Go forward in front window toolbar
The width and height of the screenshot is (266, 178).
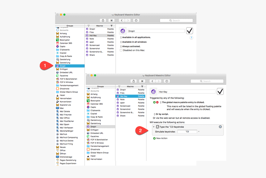[159, 81]
